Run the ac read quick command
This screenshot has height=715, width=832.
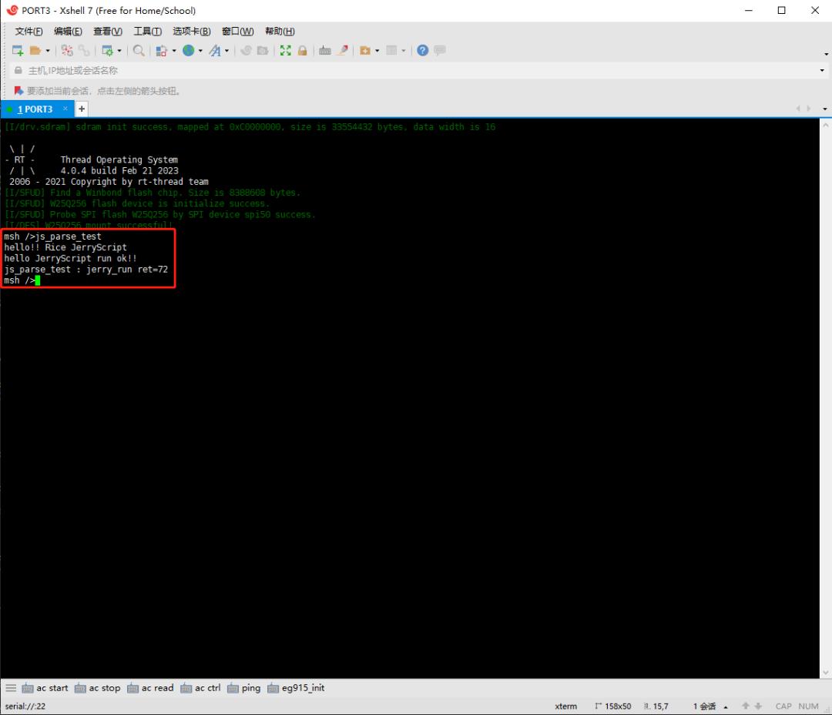pyautogui.click(x=151, y=688)
